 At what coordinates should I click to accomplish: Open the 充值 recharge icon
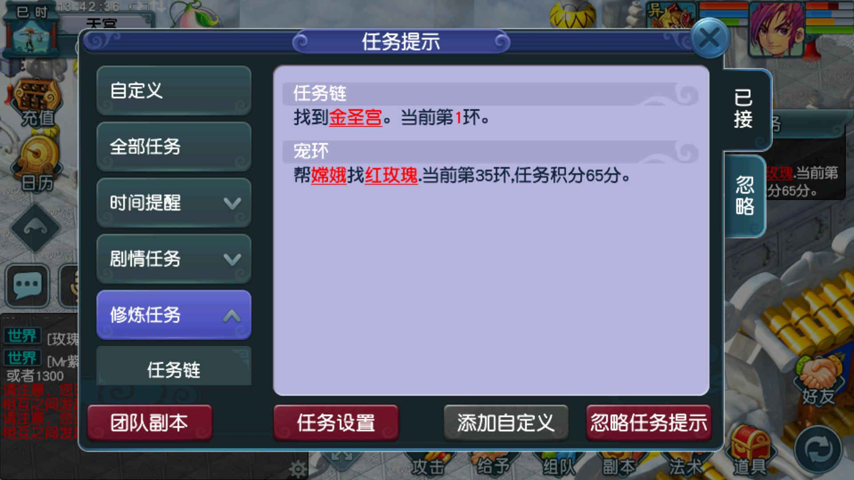click(36, 104)
